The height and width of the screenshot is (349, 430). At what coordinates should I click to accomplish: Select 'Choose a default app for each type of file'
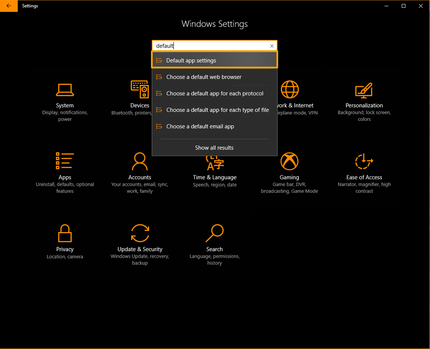click(215, 110)
